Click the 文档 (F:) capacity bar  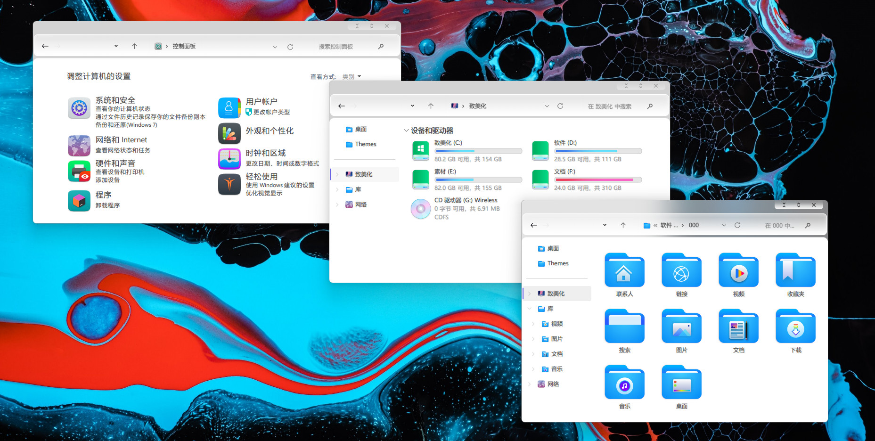point(597,180)
